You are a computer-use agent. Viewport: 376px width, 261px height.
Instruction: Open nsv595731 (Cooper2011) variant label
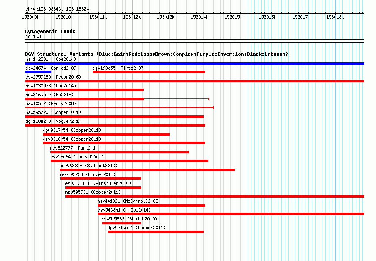93,192
